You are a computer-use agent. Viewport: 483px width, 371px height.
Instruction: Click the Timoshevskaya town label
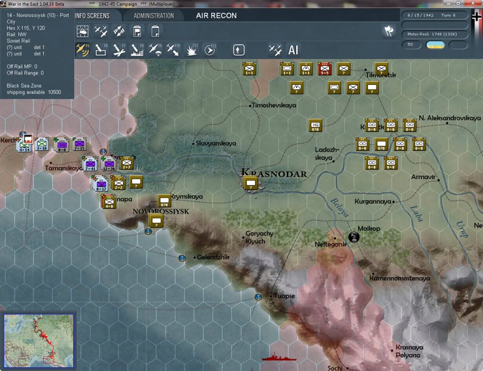coord(274,105)
